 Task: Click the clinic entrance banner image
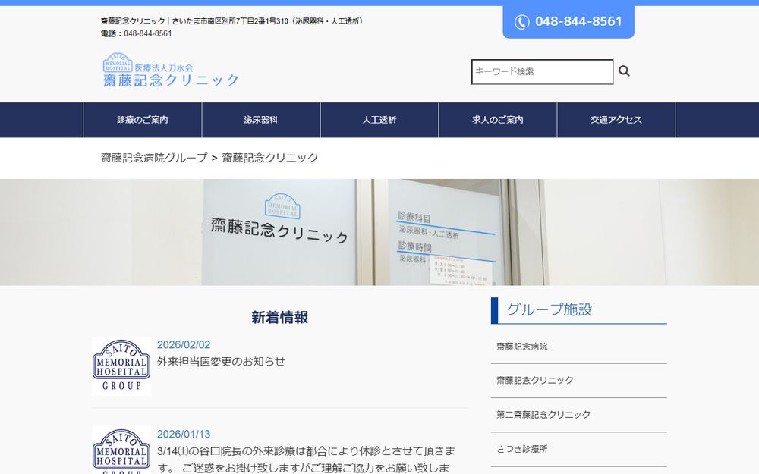379,232
